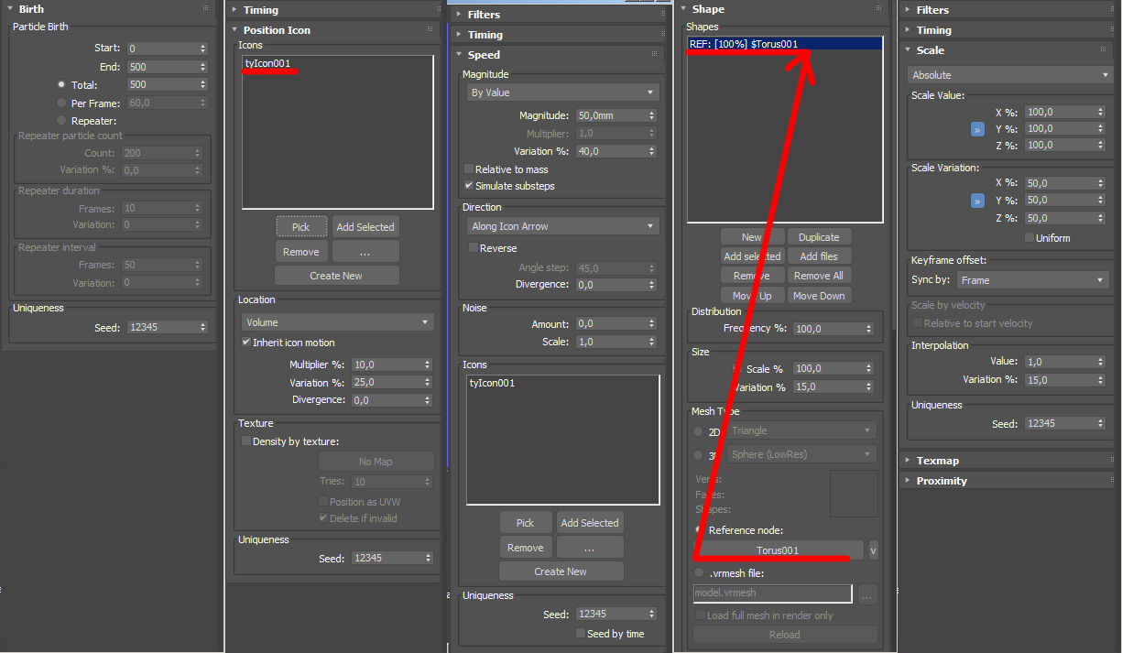Select the REF $Torus001 entry in Shapes list
Screen dimensions: 1122x653
click(x=785, y=44)
